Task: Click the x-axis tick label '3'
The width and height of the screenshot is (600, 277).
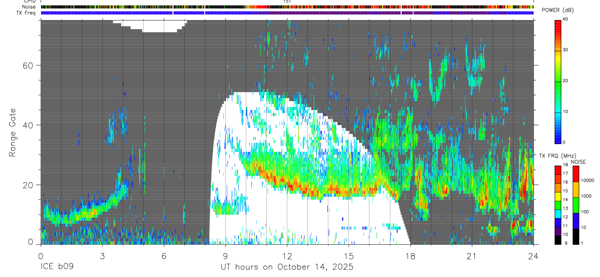Action: click(x=102, y=256)
